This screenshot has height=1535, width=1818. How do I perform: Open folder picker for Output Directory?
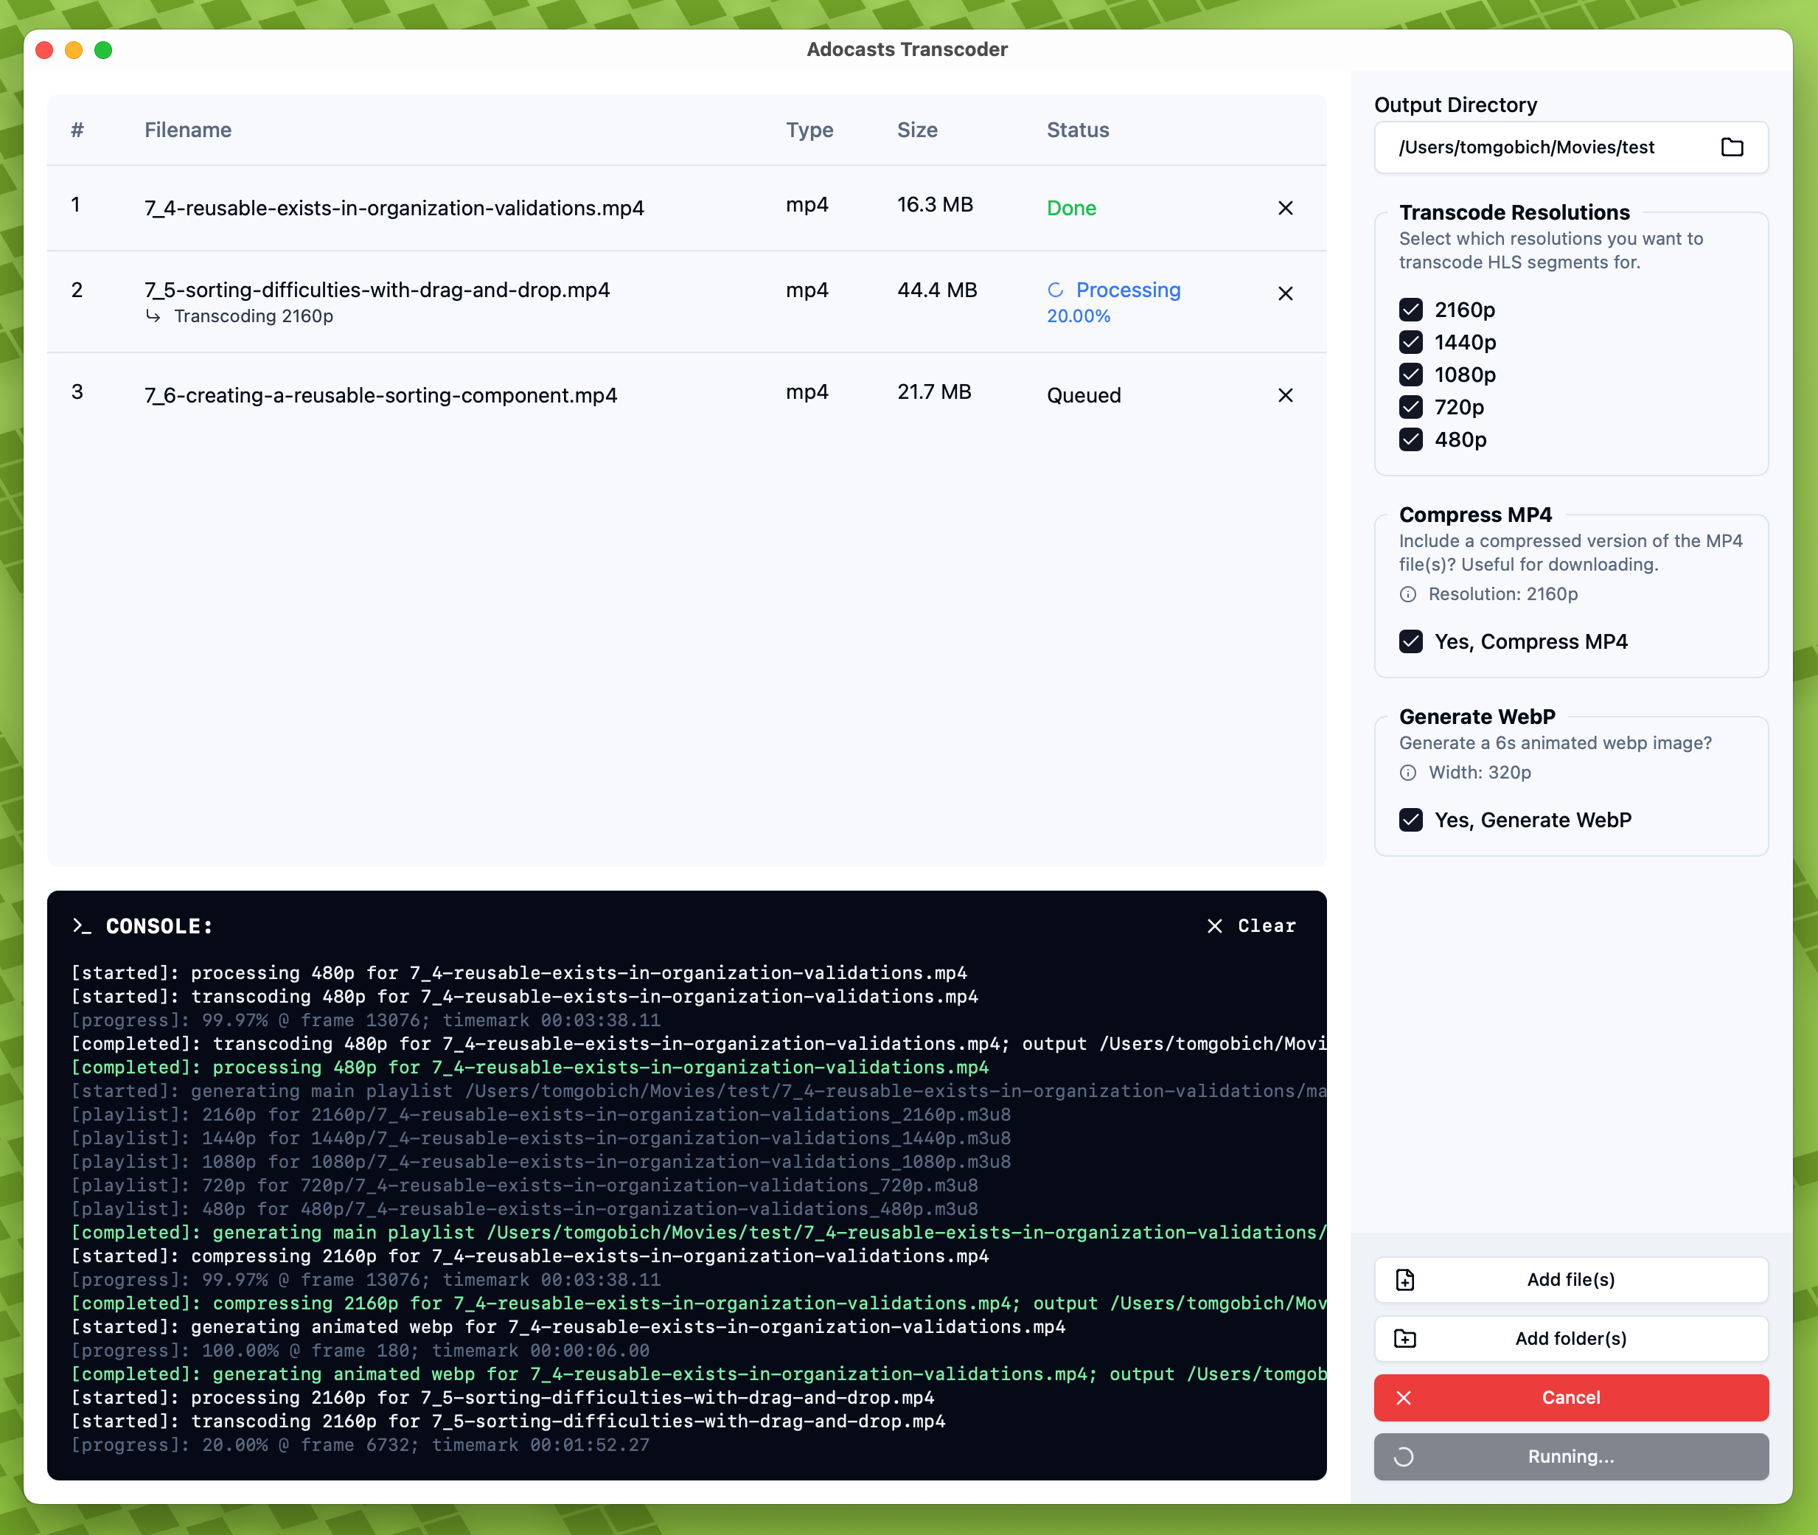1732,147
